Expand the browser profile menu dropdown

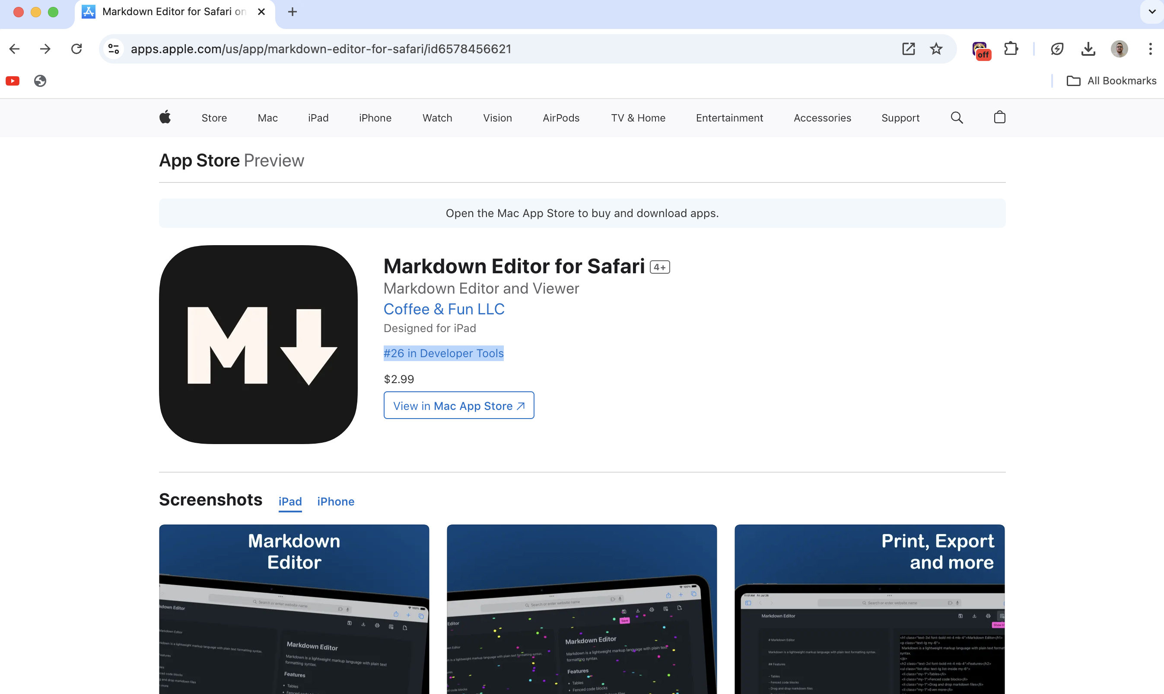point(1119,49)
